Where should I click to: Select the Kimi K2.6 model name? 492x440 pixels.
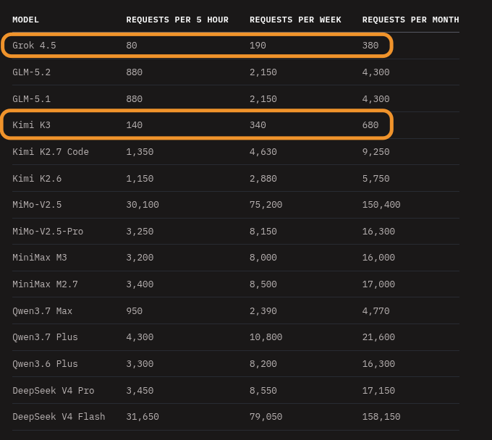pos(37,178)
